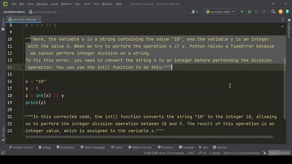Open Search Everywhere magnifier icon
This screenshot has width=292, height=164.
pos(273,12)
